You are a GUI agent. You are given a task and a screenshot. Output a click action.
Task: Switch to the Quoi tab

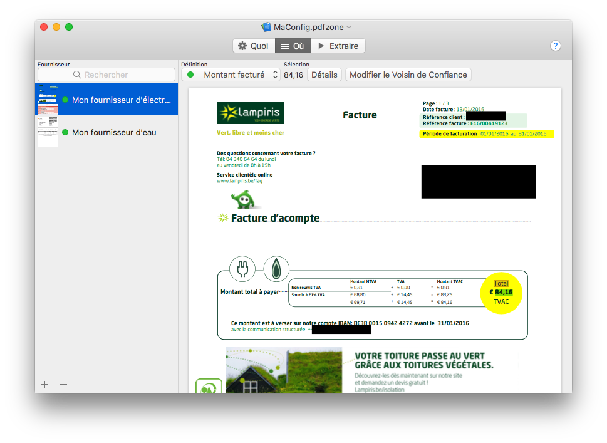pyautogui.click(x=253, y=46)
